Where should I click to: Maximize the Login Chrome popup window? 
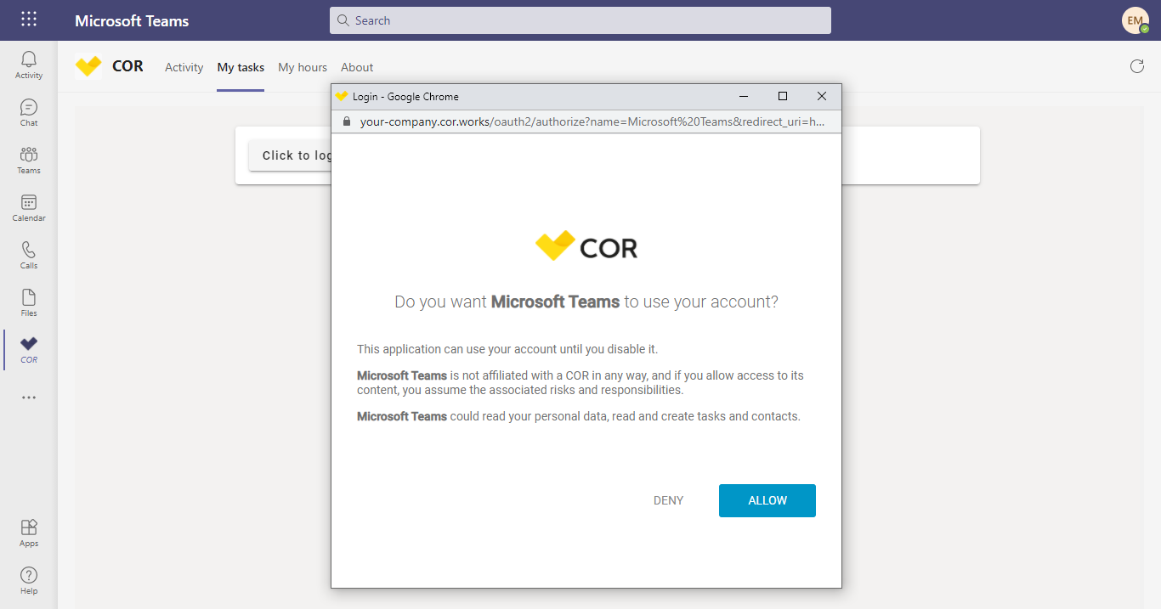click(x=783, y=96)
